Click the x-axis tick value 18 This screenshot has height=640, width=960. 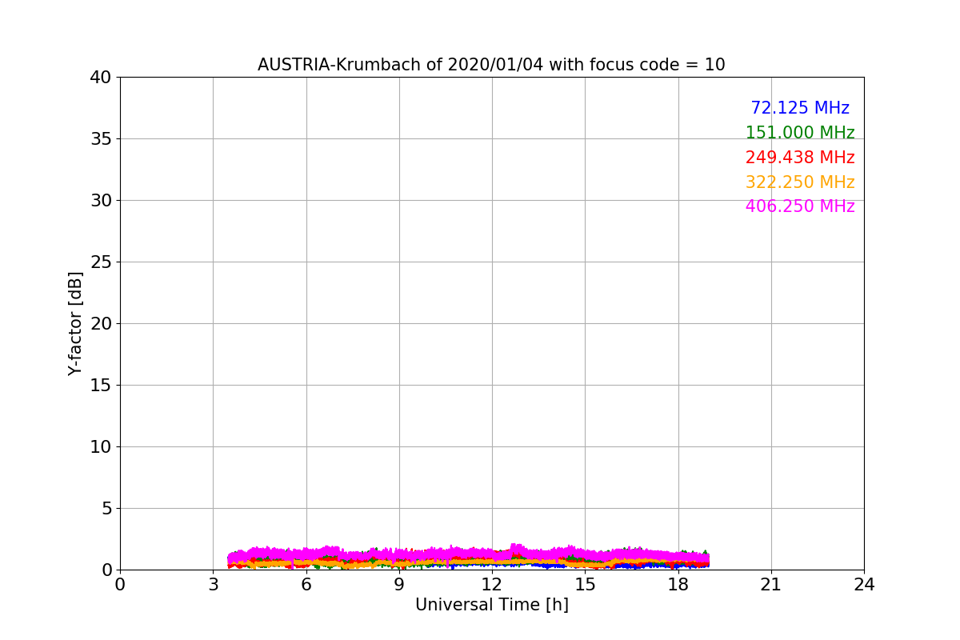pos(678,585)
